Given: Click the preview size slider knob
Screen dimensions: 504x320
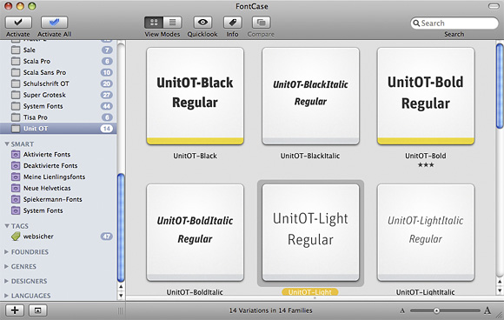Looking at the screenshot, I should [436, 310].
